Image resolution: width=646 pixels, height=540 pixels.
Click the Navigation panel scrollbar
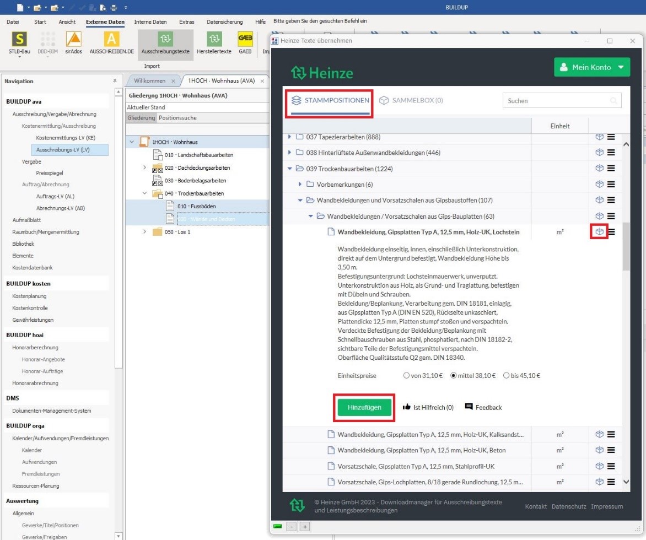(119, 233)
